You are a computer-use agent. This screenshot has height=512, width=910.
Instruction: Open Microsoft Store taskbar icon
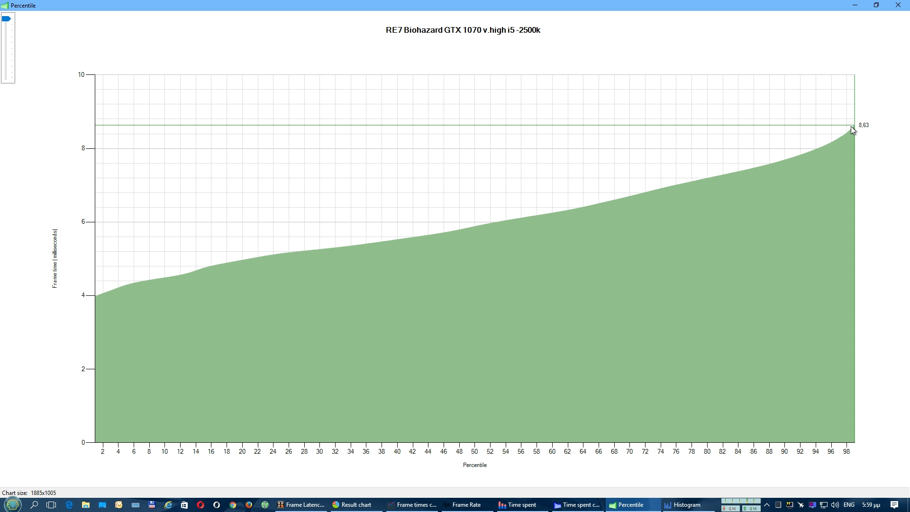tap(184, 505)
